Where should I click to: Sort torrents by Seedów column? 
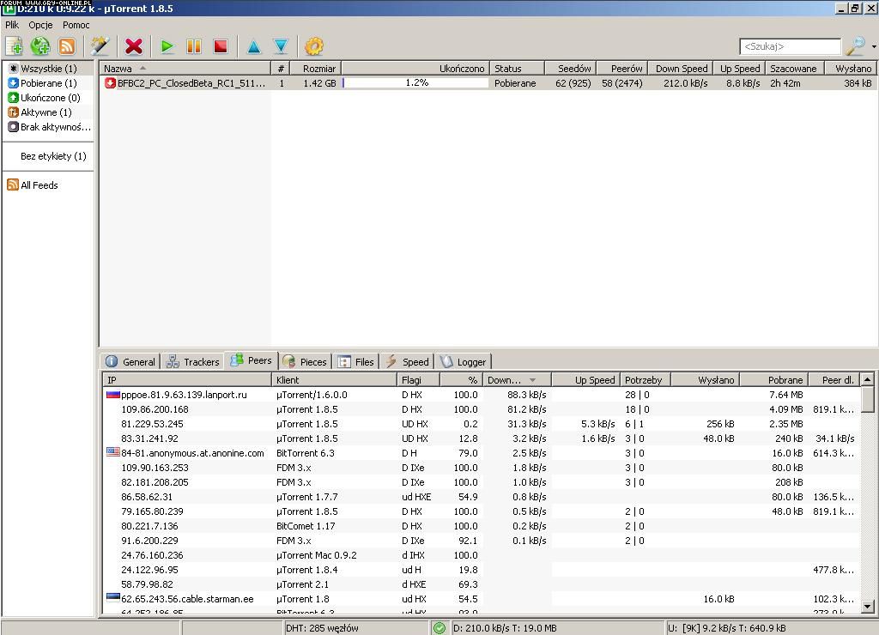[570, 69]
